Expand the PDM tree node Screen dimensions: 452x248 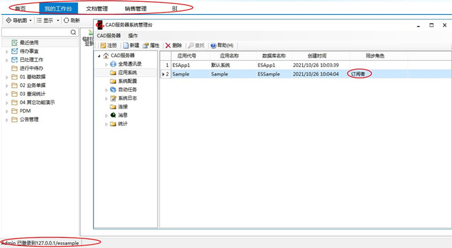[7, 111]
